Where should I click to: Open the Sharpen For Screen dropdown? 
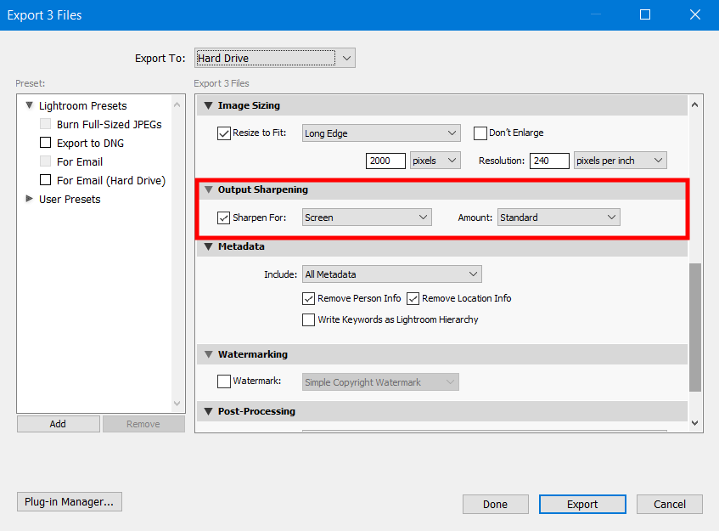tap(367, 217)
